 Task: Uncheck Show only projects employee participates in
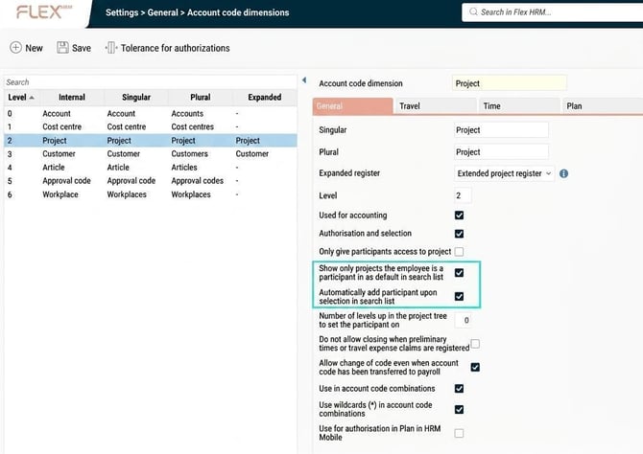pyautogui.click(x=460, y=273)
